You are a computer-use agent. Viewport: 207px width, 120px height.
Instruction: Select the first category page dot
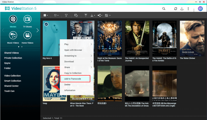(19, 47)
